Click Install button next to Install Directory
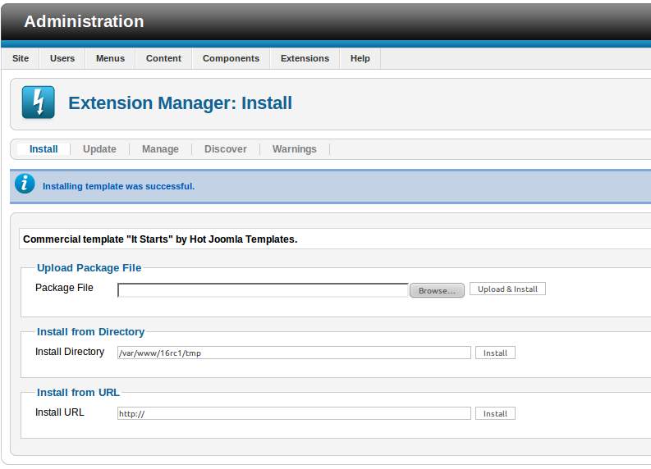The image size is (651, 469). coord(495,353)
